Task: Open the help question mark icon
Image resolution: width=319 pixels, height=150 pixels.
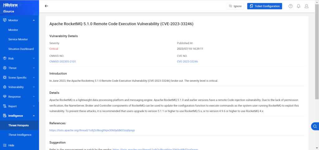Action: coord(291,6)
